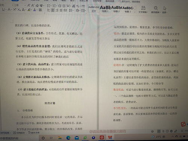Switch to page layout view icon

(159, 131)
